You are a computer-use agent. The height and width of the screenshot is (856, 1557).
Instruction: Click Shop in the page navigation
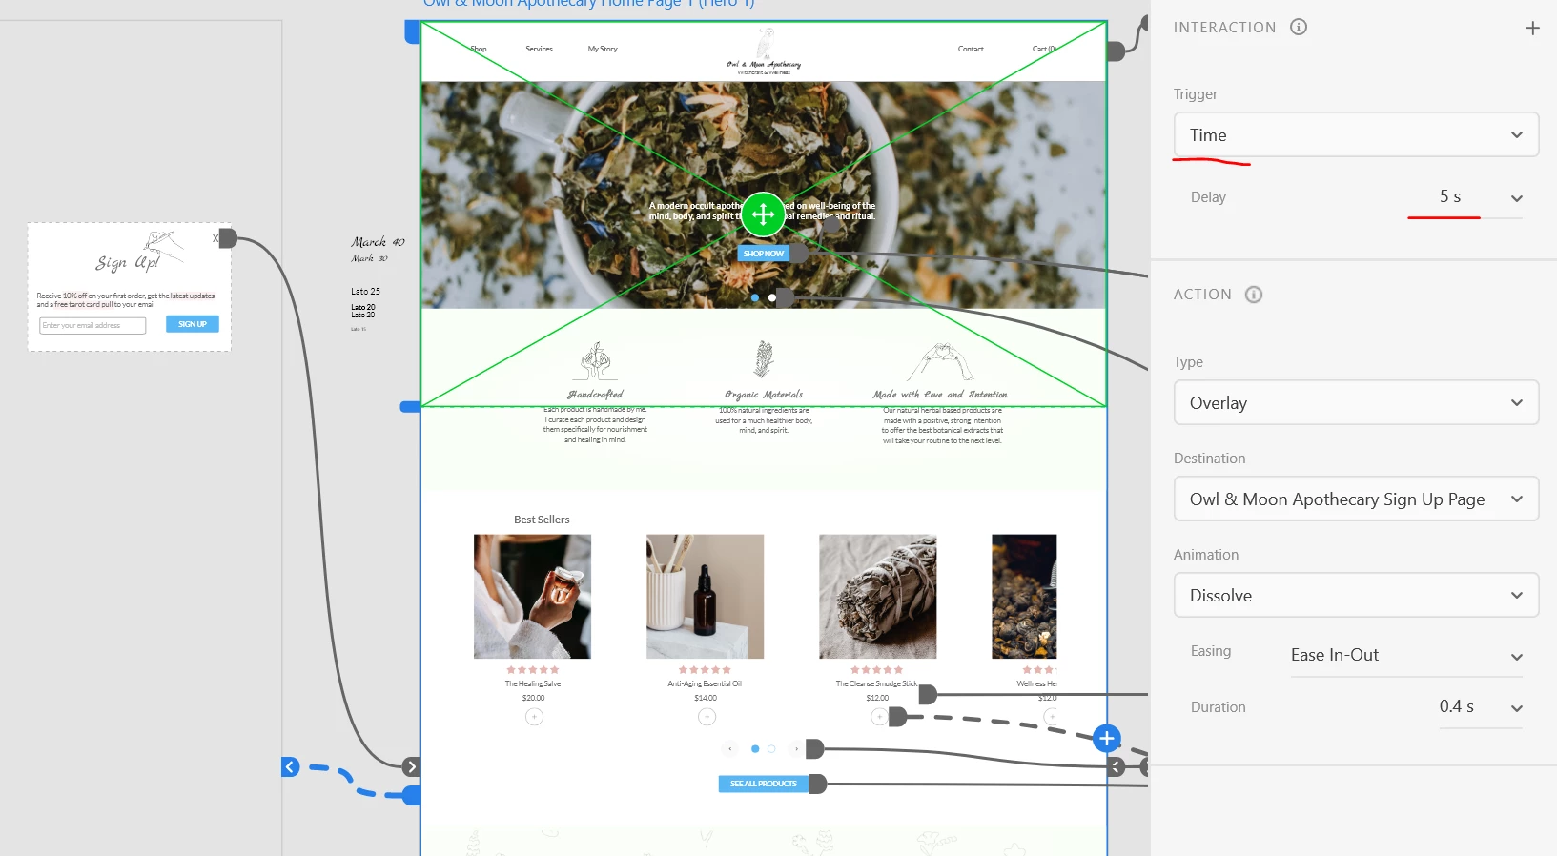click(x=479, y=49)
